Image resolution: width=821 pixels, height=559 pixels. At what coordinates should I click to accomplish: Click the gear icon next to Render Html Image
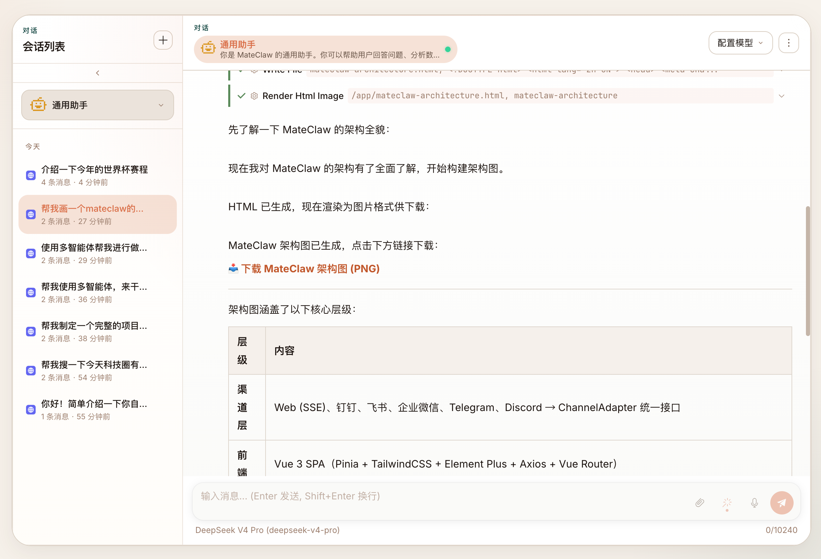point(254,96)
